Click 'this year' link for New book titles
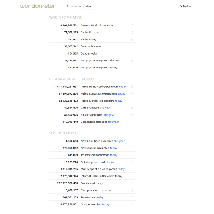 click(119, 141)
